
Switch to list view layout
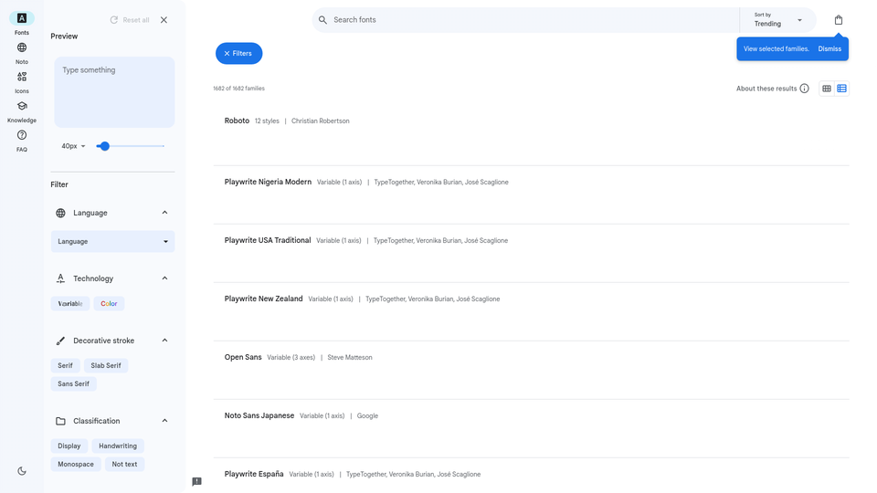tap(841, 89)
